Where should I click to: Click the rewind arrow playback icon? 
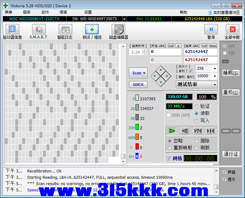pos(184,131)
